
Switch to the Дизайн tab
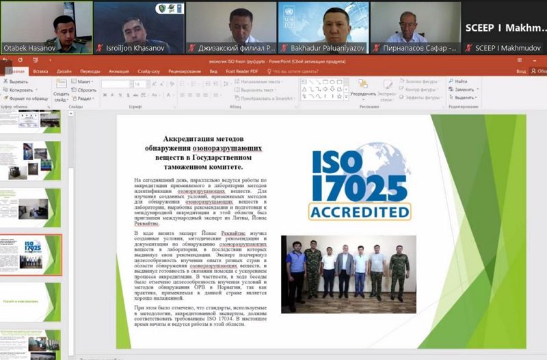coord(64,71)
